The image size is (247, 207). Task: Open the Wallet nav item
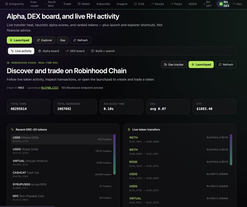(84, 4)
